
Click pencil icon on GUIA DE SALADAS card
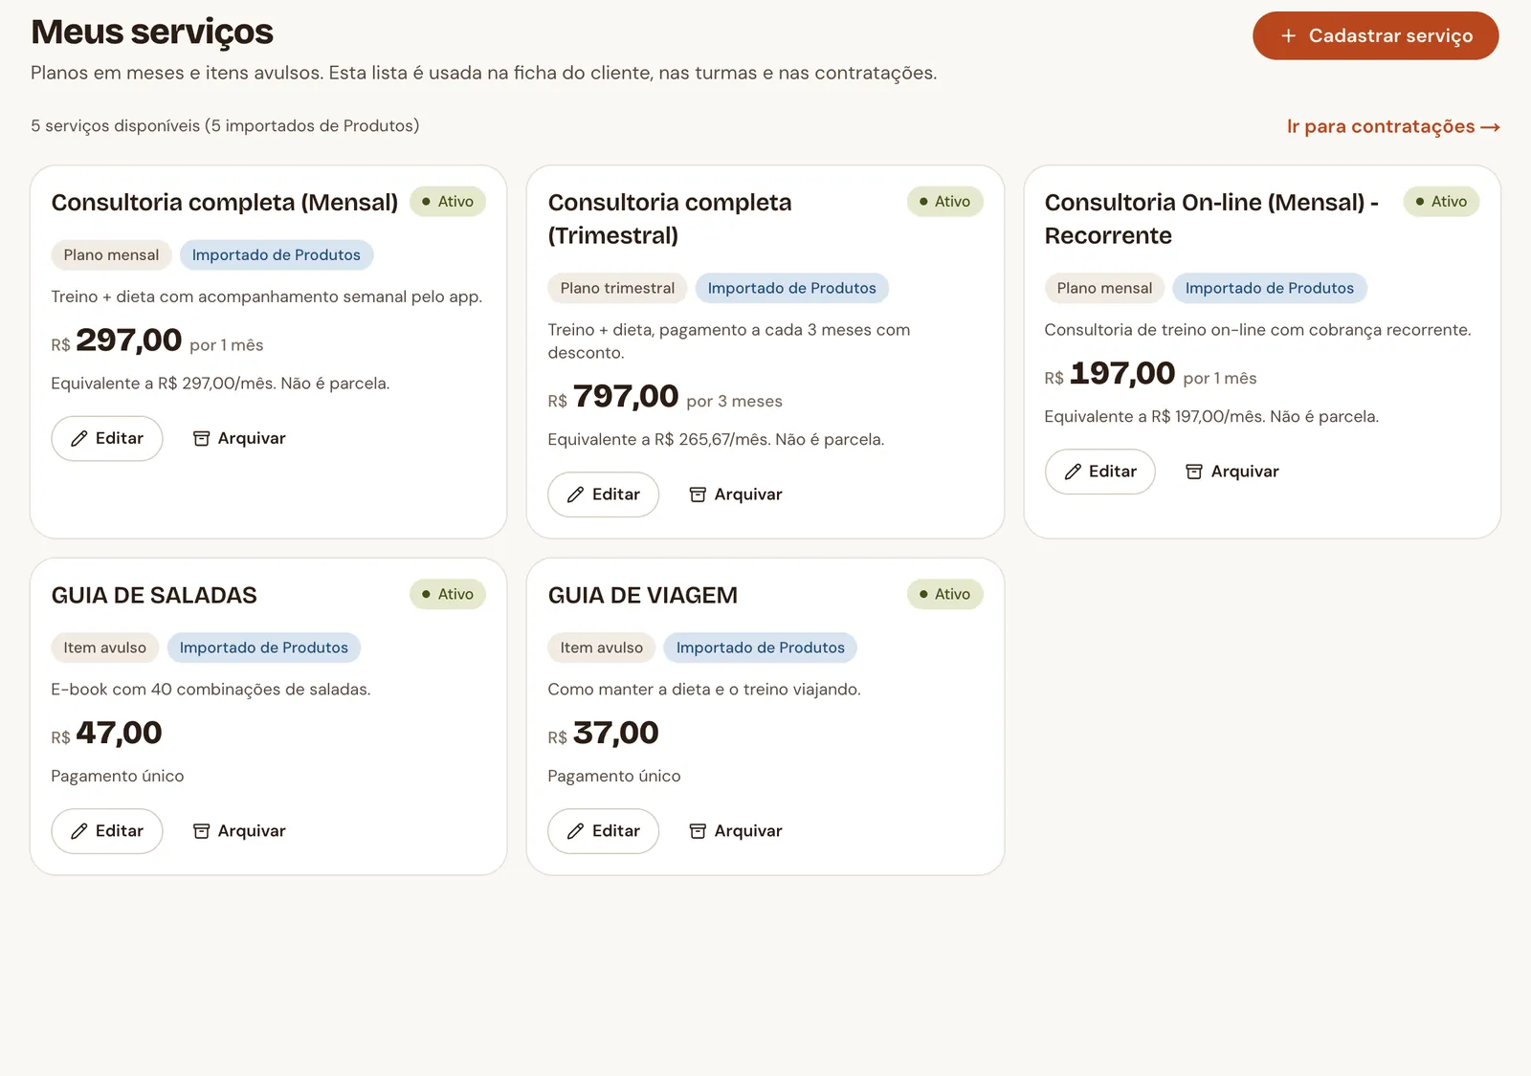point(79,832)
